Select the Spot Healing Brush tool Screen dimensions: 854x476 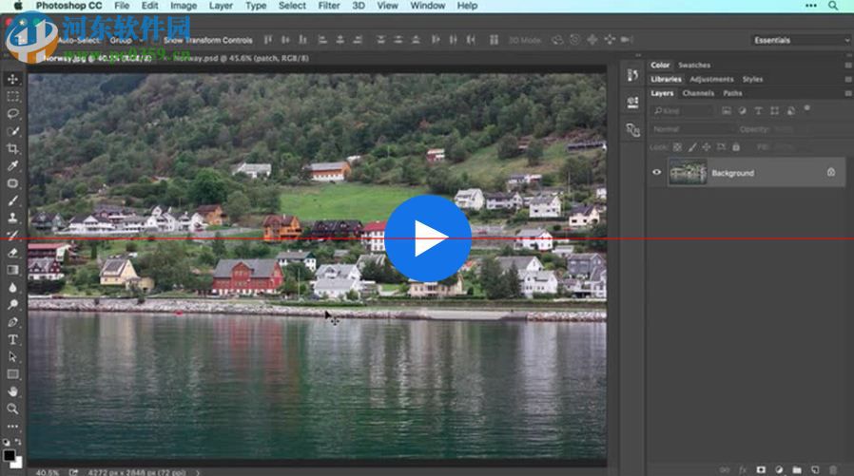point(12,183)
